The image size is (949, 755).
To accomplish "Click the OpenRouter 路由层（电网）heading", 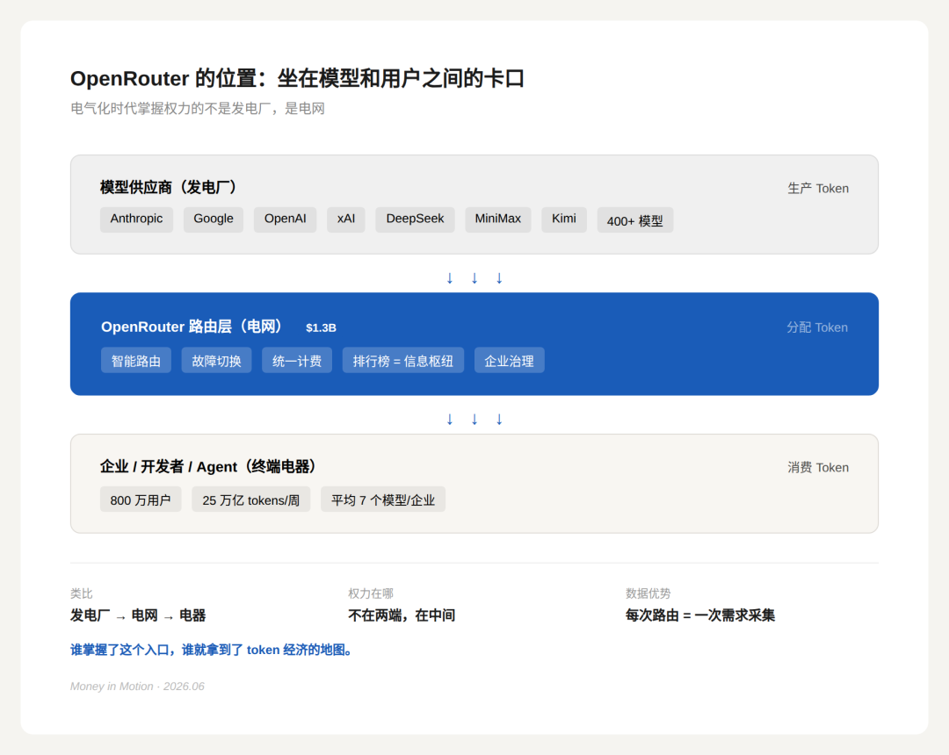I will tap(192, 327).
